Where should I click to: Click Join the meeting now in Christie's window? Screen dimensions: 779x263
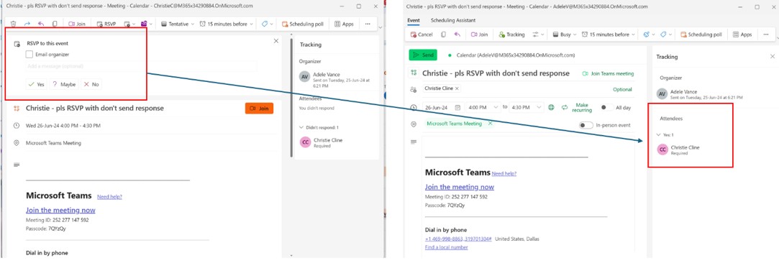tap(60, 210)
